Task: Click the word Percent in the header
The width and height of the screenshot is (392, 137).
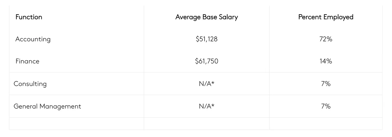Action: 310,17
